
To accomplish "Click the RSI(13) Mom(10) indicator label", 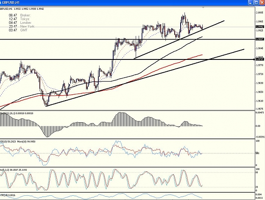I will point(17,141).
